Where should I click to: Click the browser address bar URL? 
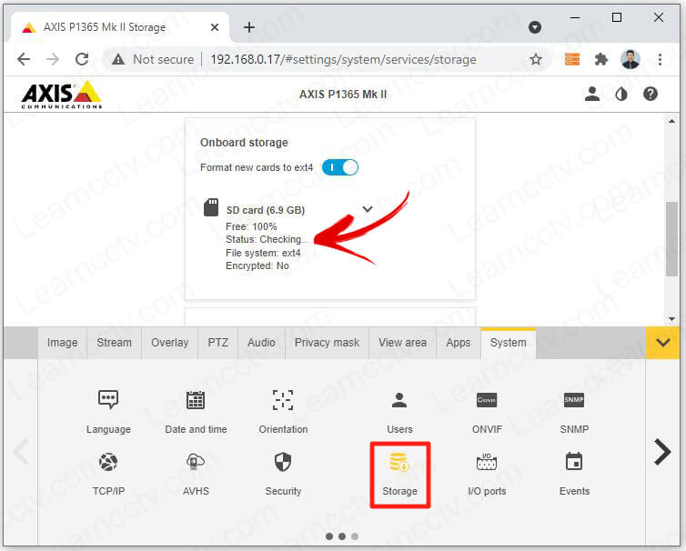pyautogui.click(x=343, y=59)
